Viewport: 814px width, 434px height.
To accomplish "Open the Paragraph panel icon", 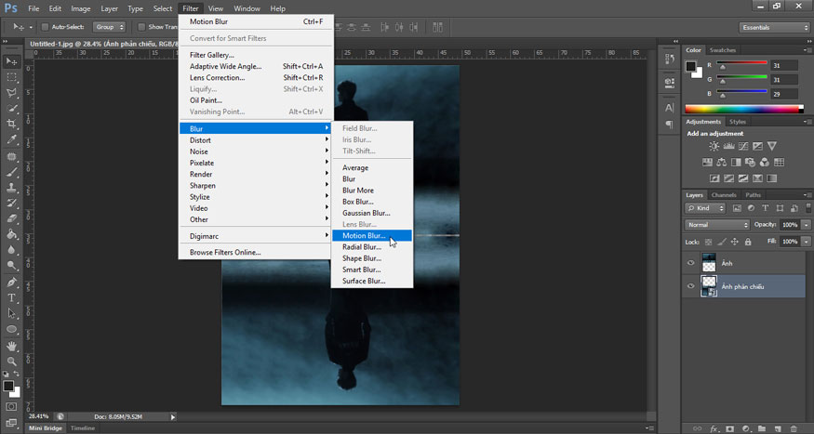I will [x=670, y=125].
